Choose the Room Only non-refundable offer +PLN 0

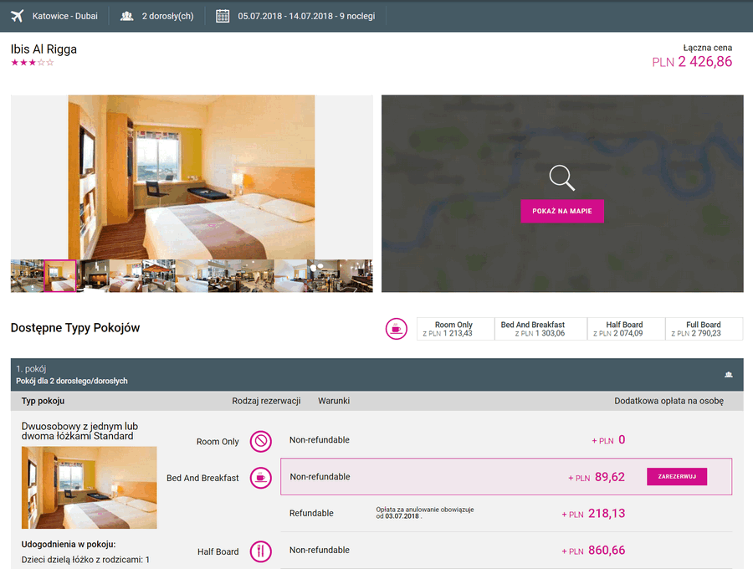coord(506,440)
